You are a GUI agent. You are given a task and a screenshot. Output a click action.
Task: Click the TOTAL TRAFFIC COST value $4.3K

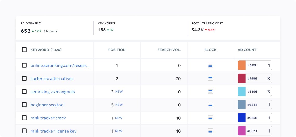[197, 30]
